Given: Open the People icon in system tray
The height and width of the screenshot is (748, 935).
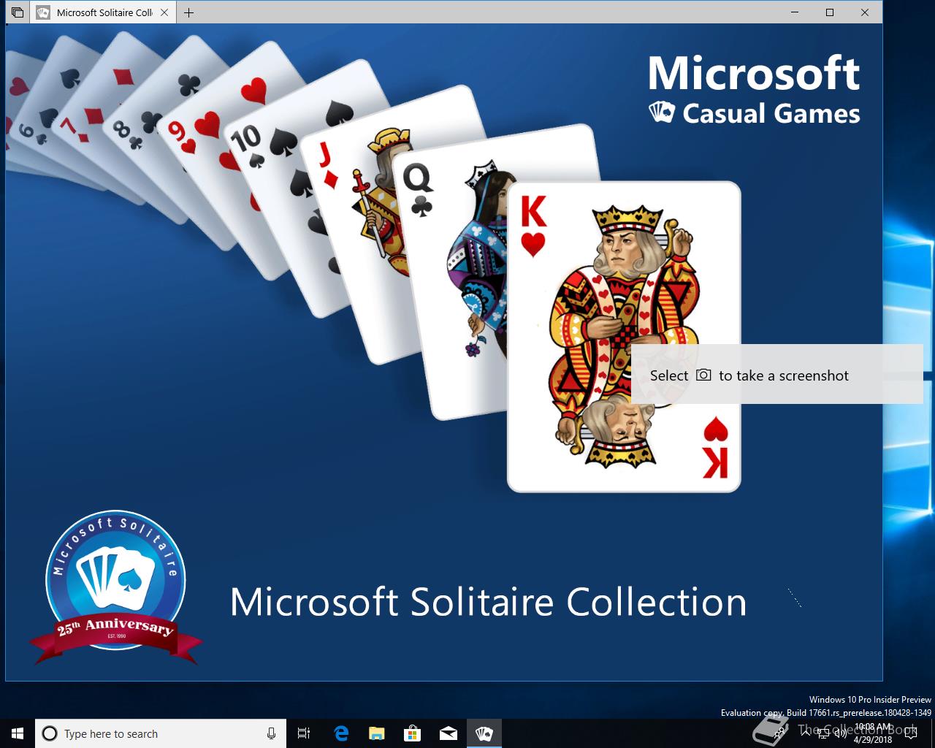Looking at the screenshot, I should 778,733.
